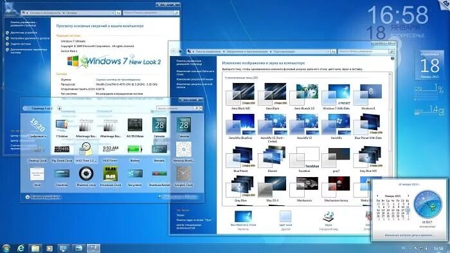Select the HUDTimer gadget

111,153
